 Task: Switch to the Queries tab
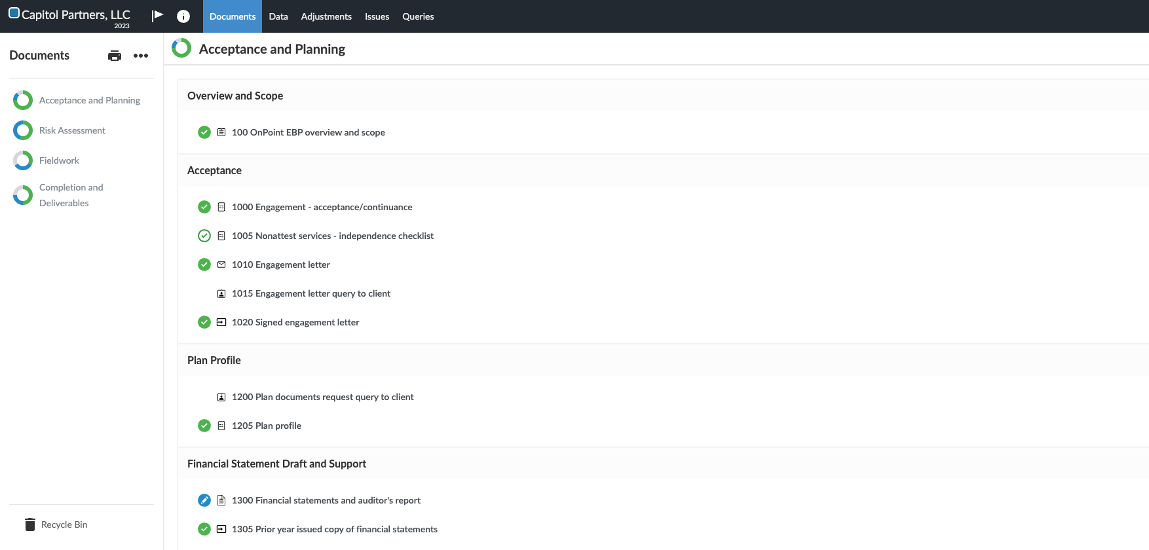[x=418, y=16]
